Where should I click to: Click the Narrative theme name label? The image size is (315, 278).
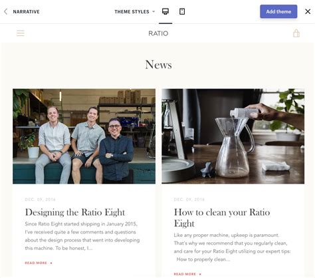(x=26, y=12)
